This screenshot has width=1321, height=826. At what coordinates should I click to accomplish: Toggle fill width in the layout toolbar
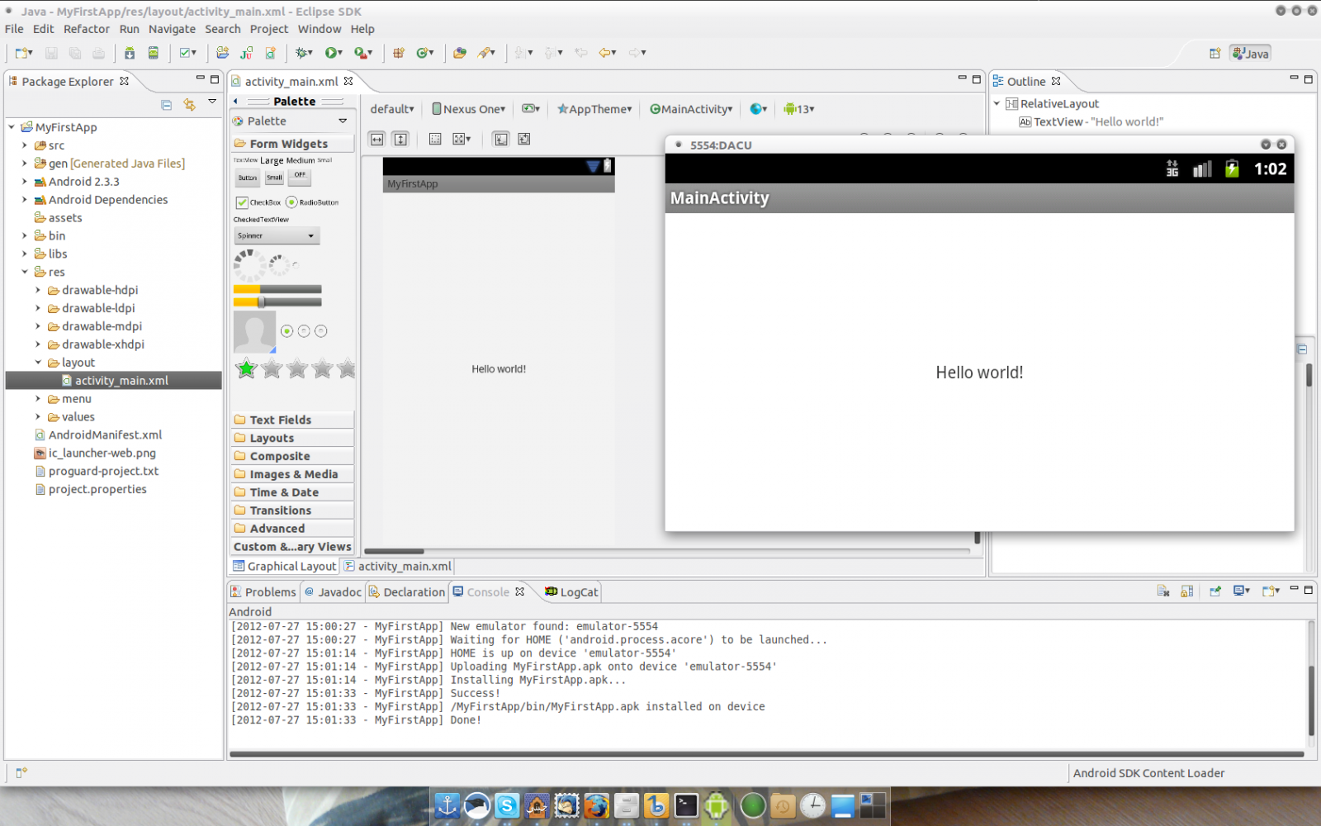[377, 139]
